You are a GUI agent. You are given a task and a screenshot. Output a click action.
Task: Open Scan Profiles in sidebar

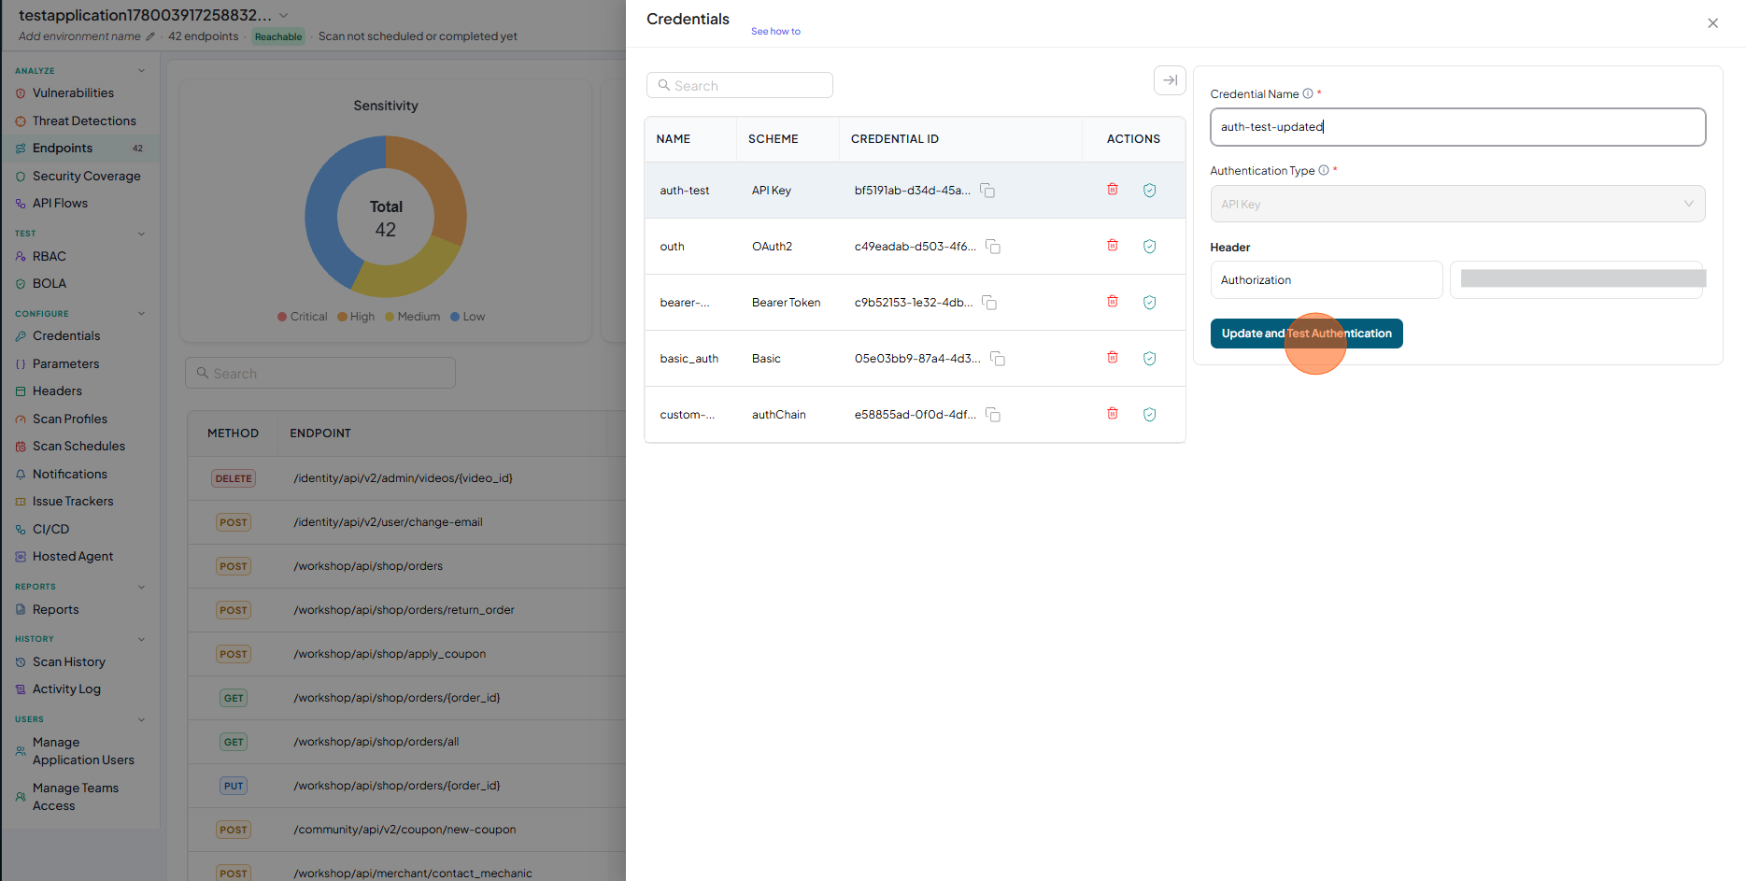70,419
